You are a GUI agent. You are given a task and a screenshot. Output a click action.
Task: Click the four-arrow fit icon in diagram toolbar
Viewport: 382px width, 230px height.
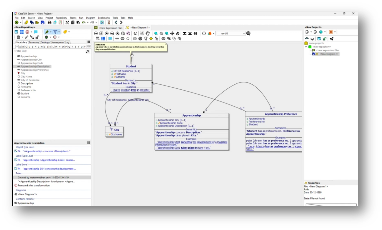[172, 33]
